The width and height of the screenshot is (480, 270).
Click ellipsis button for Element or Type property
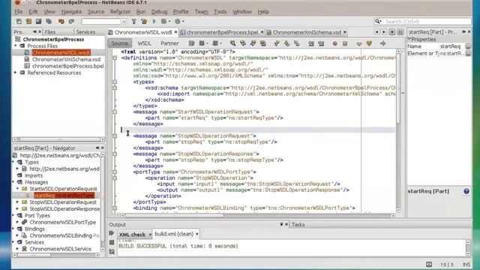[468, 53]
